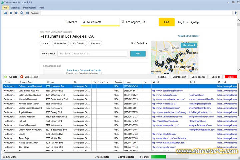This screenshot has height=160, width=240.
Task: Select the Fish Grill row
Action: (120, 121)
